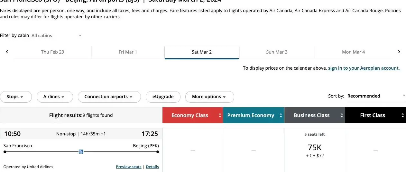406x172 pixels.
Task: Sort by Business Class fares
Action: (x=314, y=116)
